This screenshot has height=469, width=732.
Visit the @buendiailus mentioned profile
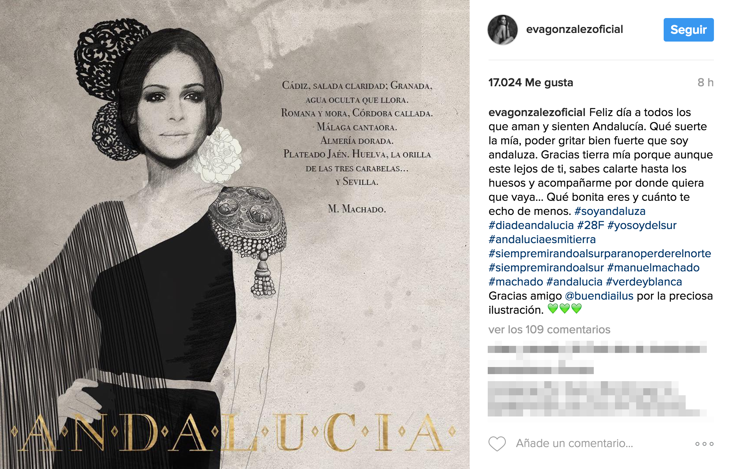599,296
